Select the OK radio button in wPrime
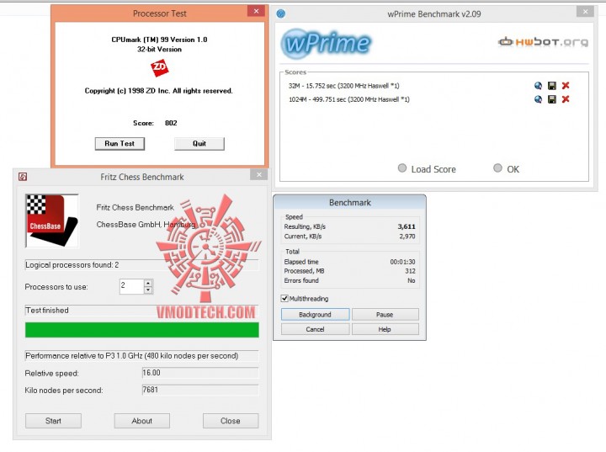The height and width of the screenshot is (452, 606). [497, 168]
